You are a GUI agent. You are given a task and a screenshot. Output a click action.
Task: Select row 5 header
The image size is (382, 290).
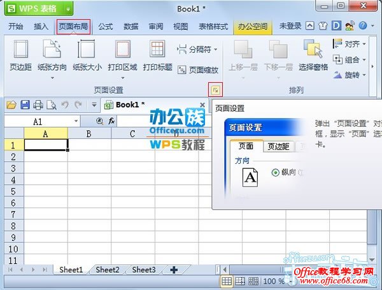click(13, 191)
